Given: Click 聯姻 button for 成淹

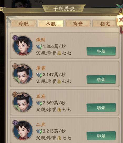Looking at the screenshot, I should tap(101, 108).
